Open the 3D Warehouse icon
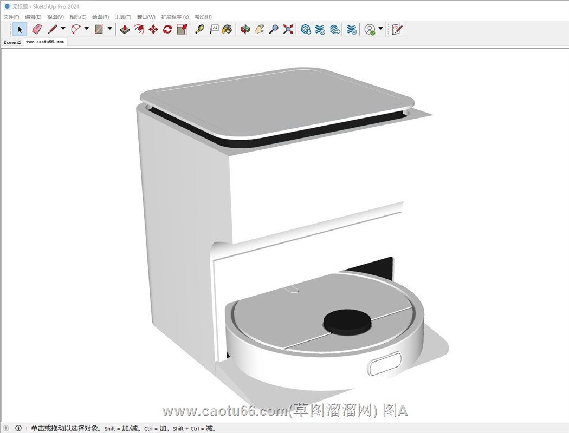This screenshot has height=433, width=569. [306, 29]
